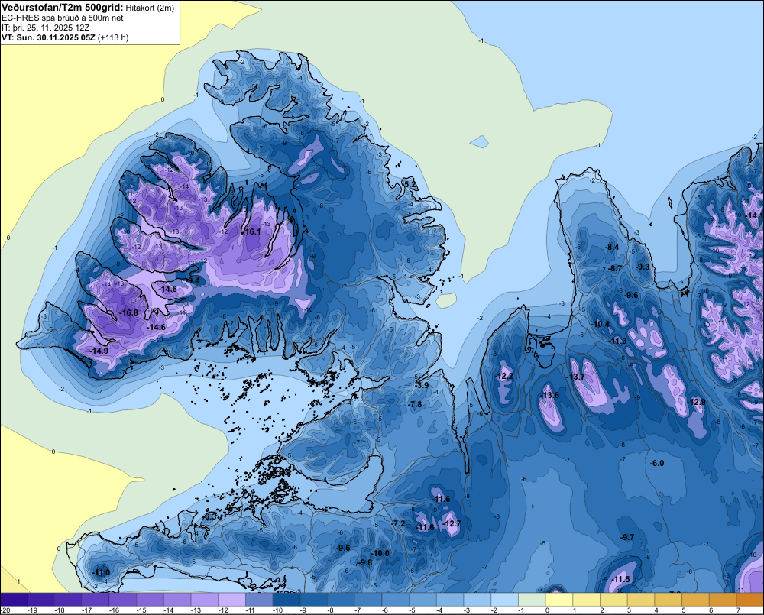Viewport: 764px width, 615px height.
Task: Select the legend color swatch for -20
Action: tap(14, 600)
